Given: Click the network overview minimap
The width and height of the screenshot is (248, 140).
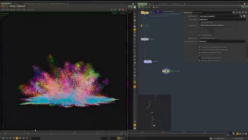Looking at the screenshot, I should click(154, 112).
